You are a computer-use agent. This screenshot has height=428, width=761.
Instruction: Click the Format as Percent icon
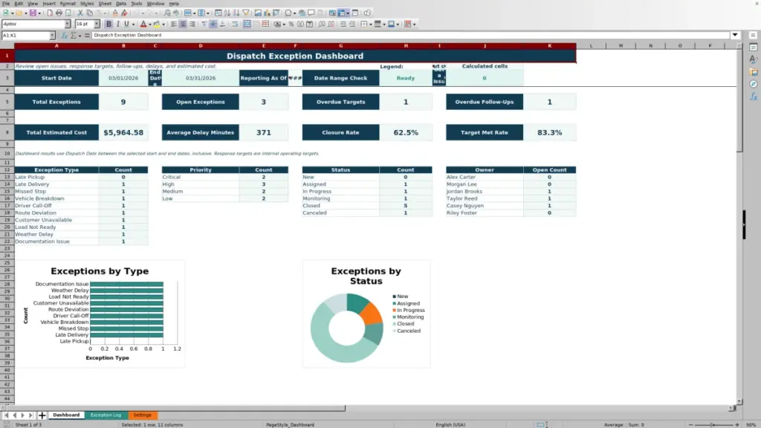[291, 24]
